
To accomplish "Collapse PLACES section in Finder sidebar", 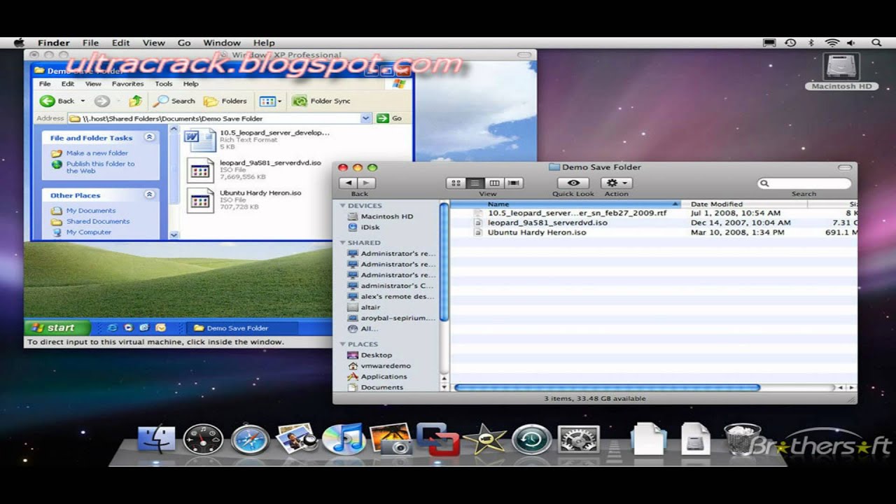I will click(343, 344).
